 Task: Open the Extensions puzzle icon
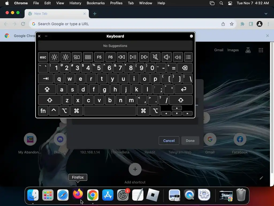tap(242, 24)
